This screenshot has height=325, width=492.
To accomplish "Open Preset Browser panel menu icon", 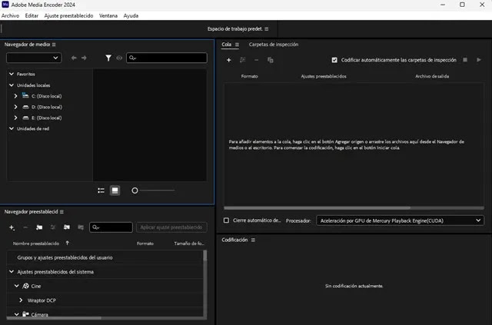I will pos(61,212).
